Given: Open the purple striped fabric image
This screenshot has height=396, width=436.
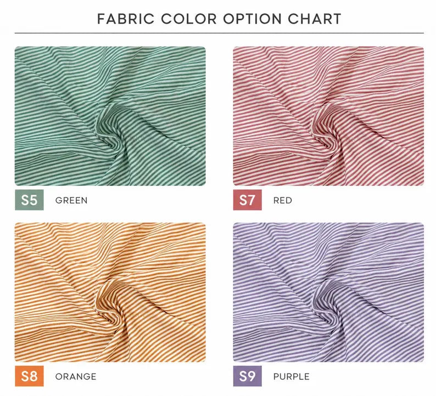Looking at the screenshot, I should pyautogui.click(x=328, y=292).
